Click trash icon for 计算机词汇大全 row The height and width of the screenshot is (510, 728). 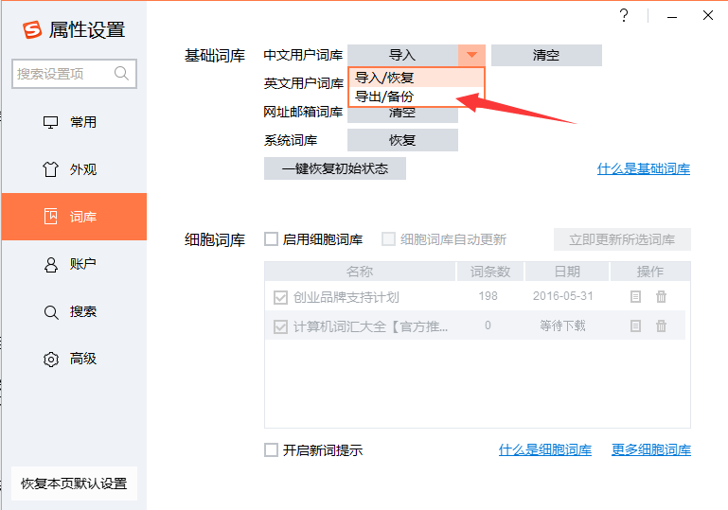[661, 325]
